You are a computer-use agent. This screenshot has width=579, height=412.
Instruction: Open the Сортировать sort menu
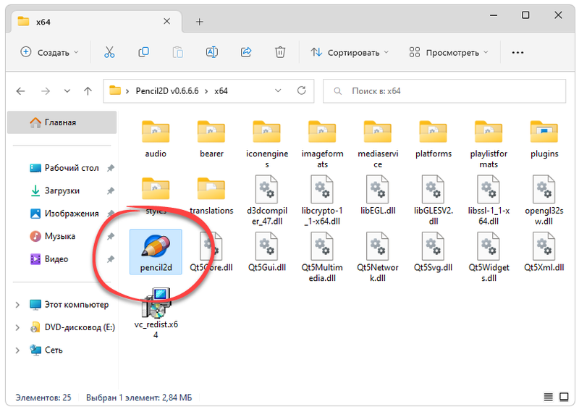(x=350, y=52)
